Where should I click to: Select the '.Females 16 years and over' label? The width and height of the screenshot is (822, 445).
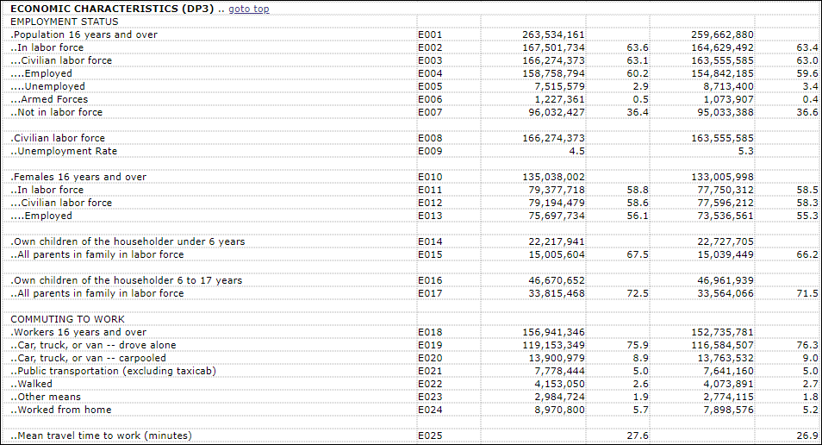tap(78, 177)
